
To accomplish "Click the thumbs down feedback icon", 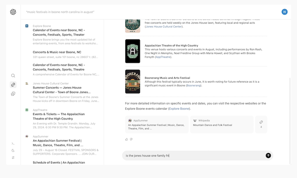I will tap(131, 139).
